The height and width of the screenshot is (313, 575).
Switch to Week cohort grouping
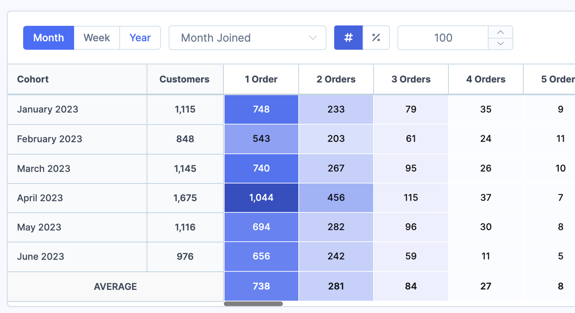tap(96, 37)
